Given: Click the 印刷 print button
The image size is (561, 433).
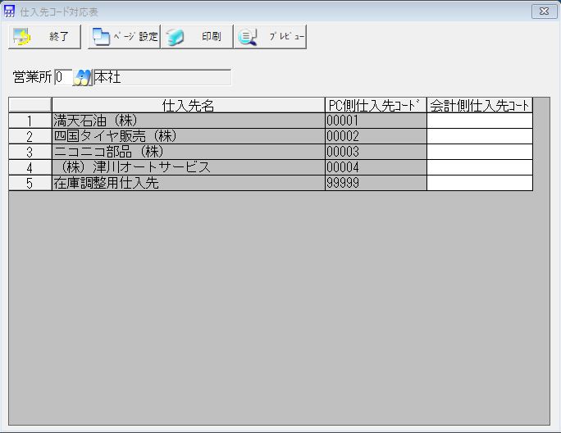Looking at the screenshot, I should pos(197,37).
